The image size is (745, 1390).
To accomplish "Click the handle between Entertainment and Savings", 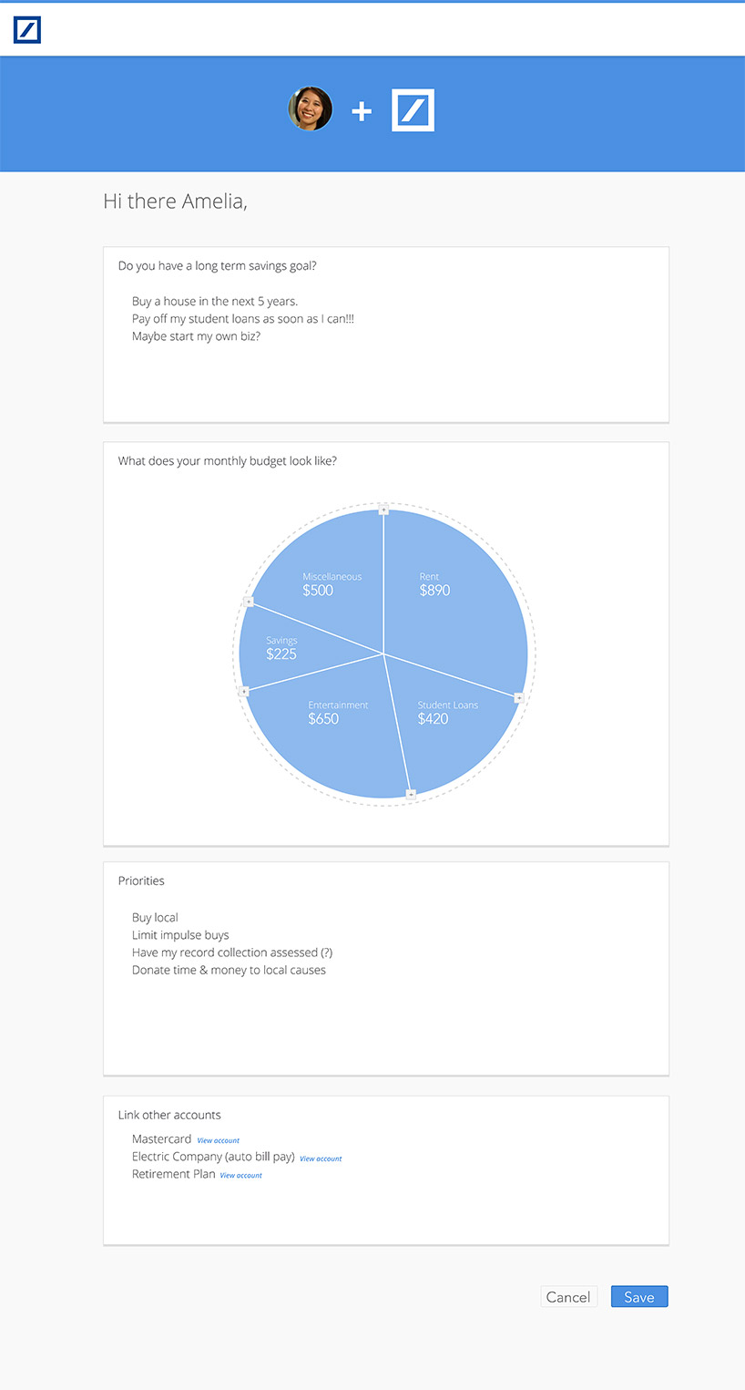I will point(243,692).
